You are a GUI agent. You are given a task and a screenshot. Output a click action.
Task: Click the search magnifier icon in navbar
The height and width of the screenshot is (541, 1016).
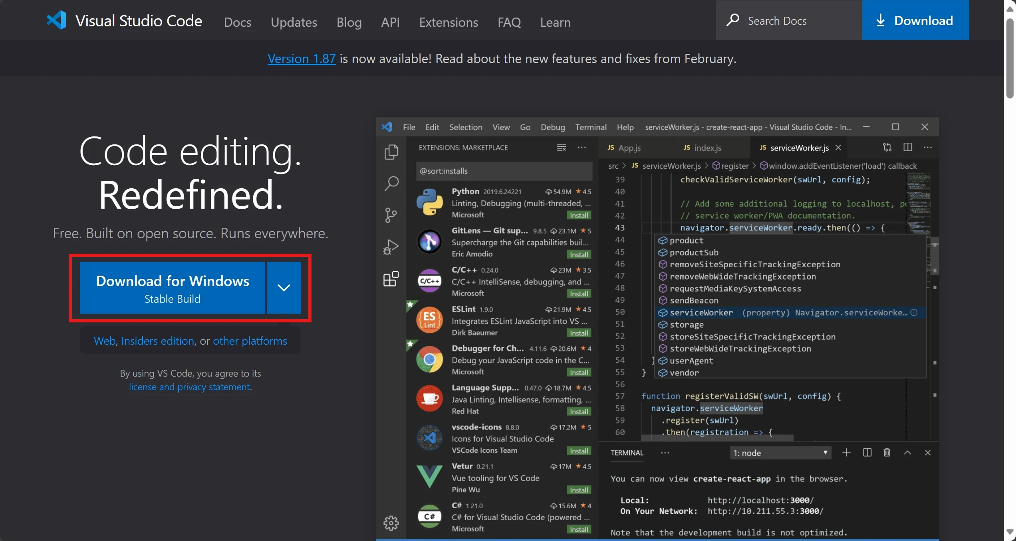point(733,20)
